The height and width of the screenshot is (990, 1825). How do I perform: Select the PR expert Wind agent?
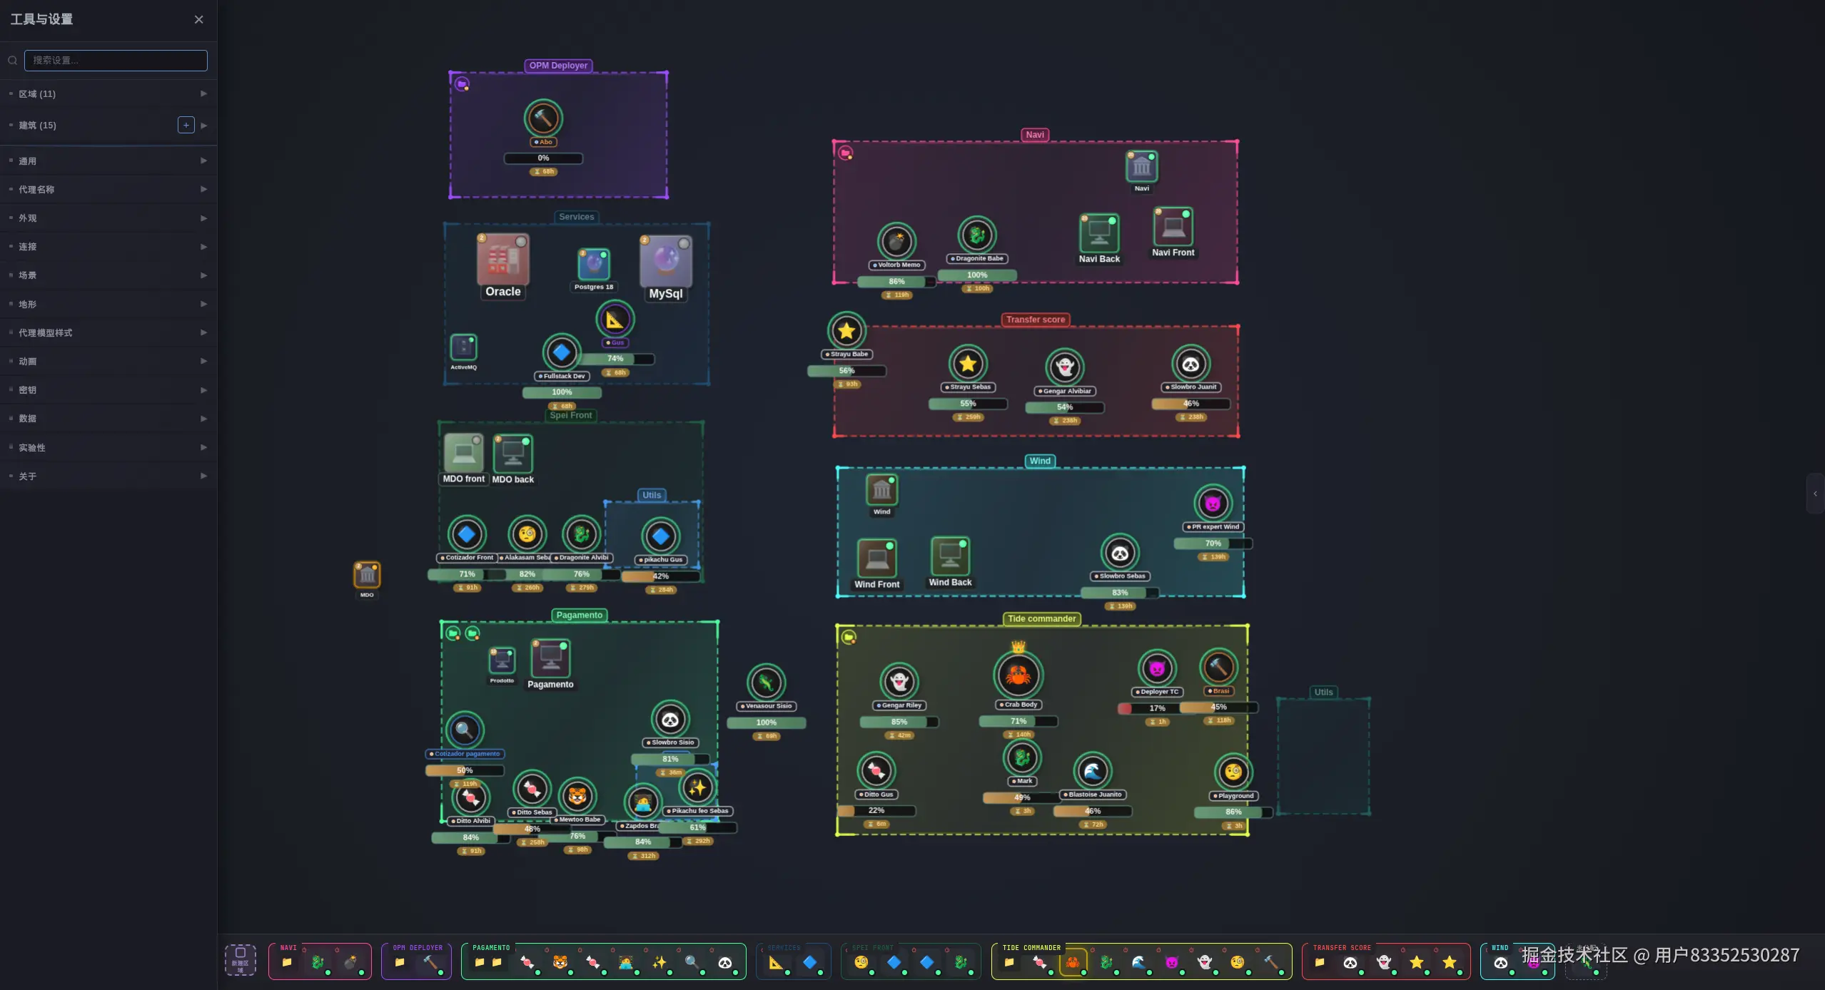pos(1213,504)
